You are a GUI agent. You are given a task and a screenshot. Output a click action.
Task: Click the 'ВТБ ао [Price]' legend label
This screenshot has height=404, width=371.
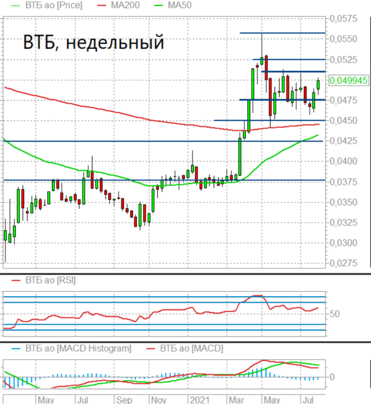(x=54, y=5)
